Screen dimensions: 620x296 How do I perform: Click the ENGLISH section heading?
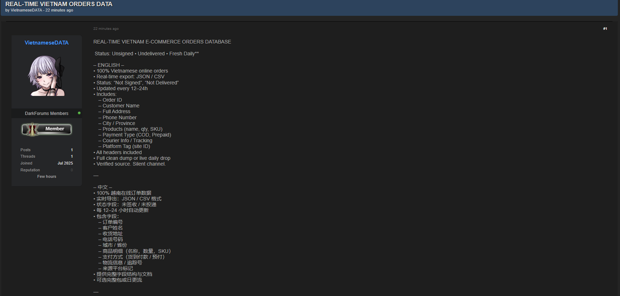[108, 65]
